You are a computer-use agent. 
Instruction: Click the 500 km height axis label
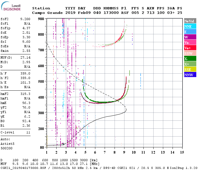[41, 82]
